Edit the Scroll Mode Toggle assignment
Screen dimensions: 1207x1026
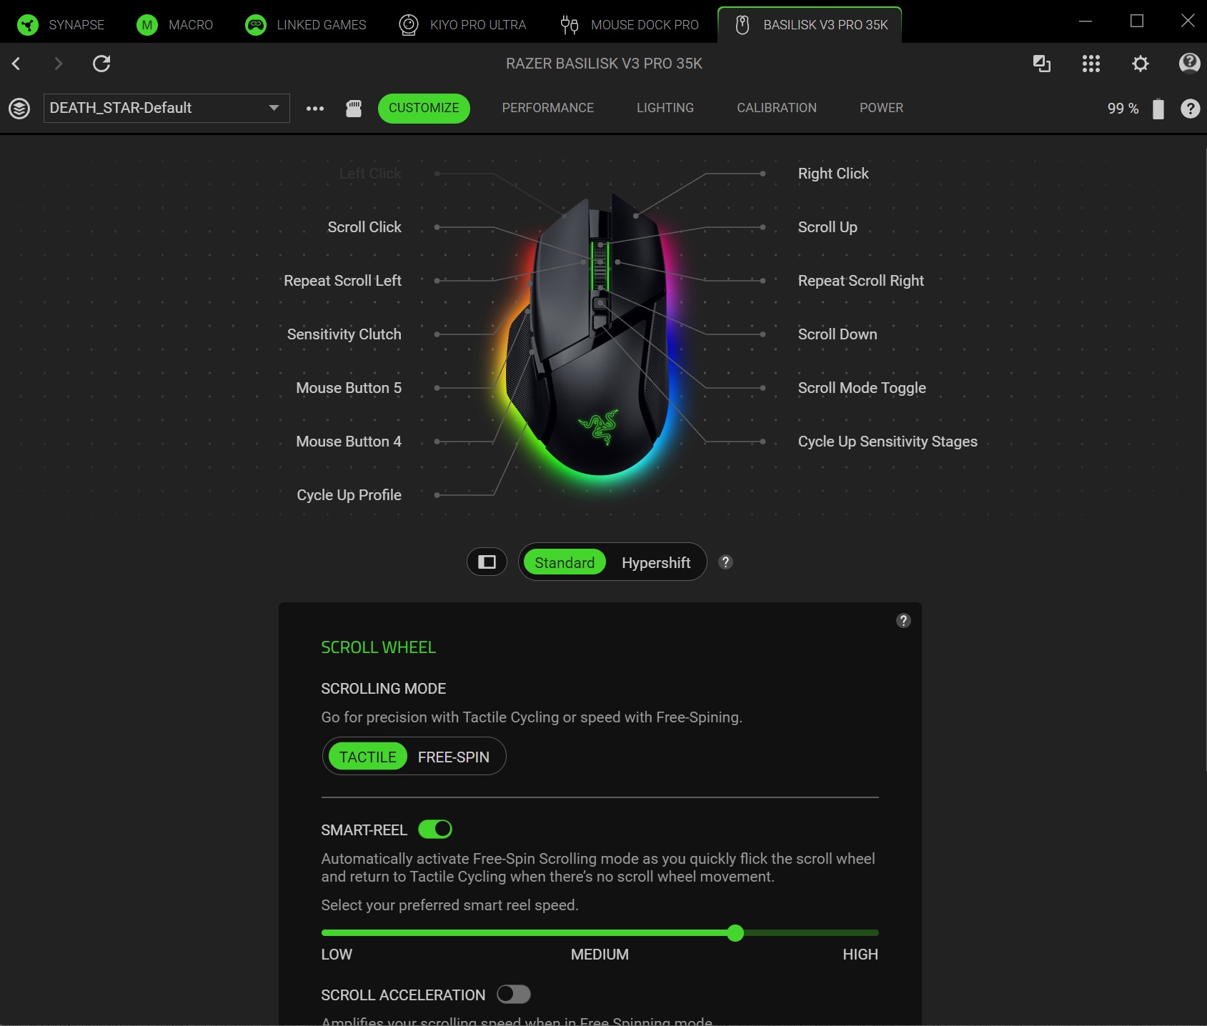click(862, 388)
